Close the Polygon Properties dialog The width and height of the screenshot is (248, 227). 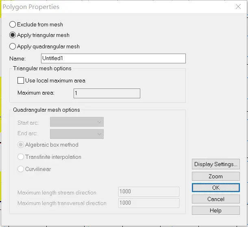[238, 6]
